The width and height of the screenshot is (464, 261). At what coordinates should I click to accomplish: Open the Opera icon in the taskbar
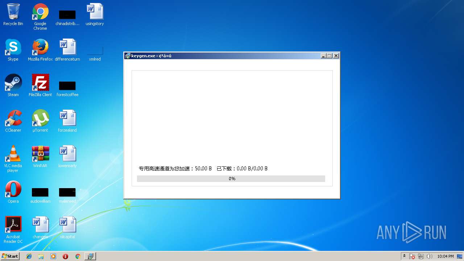click(65, 256)
